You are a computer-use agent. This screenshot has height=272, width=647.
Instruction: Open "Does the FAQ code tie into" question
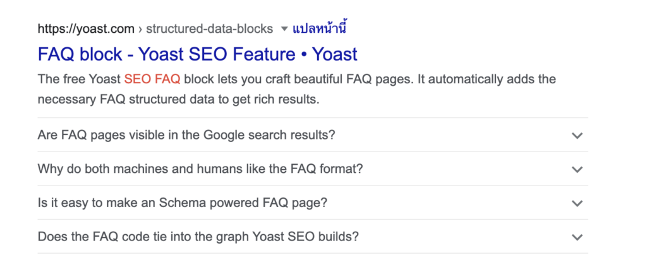click(x=198, y=237)
